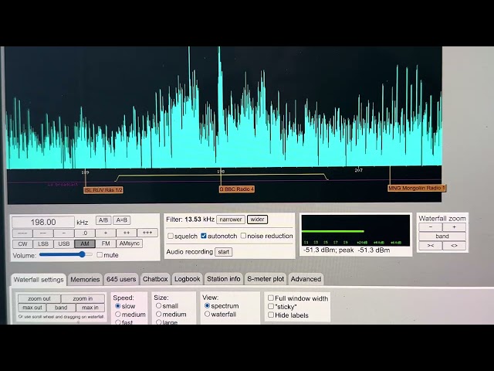Tune to ISL RUV Rás 1/2 label
The height and width of the screenshot is (371, 494).
103,190
